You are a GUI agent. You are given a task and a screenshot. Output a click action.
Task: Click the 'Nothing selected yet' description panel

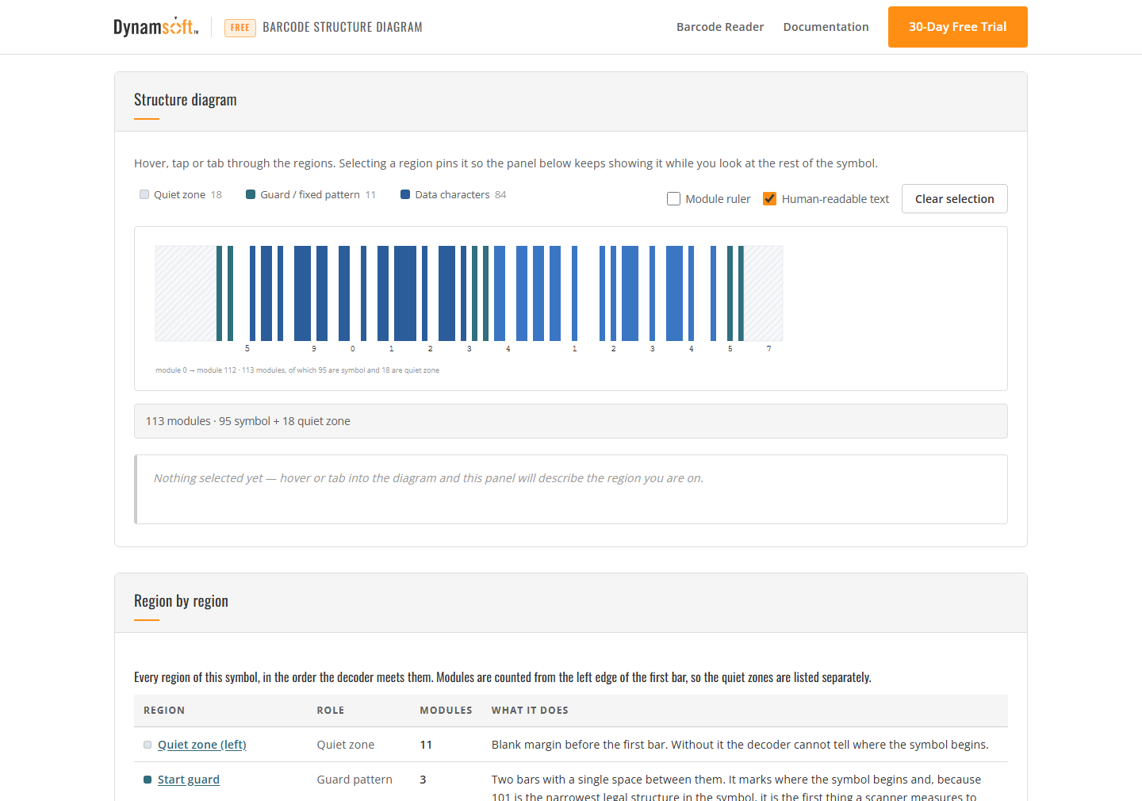coord(571,489)
